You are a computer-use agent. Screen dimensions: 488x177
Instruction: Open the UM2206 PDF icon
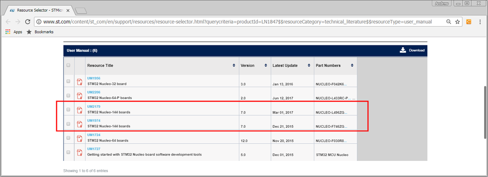pyautogui.click(x=80, y=96)
